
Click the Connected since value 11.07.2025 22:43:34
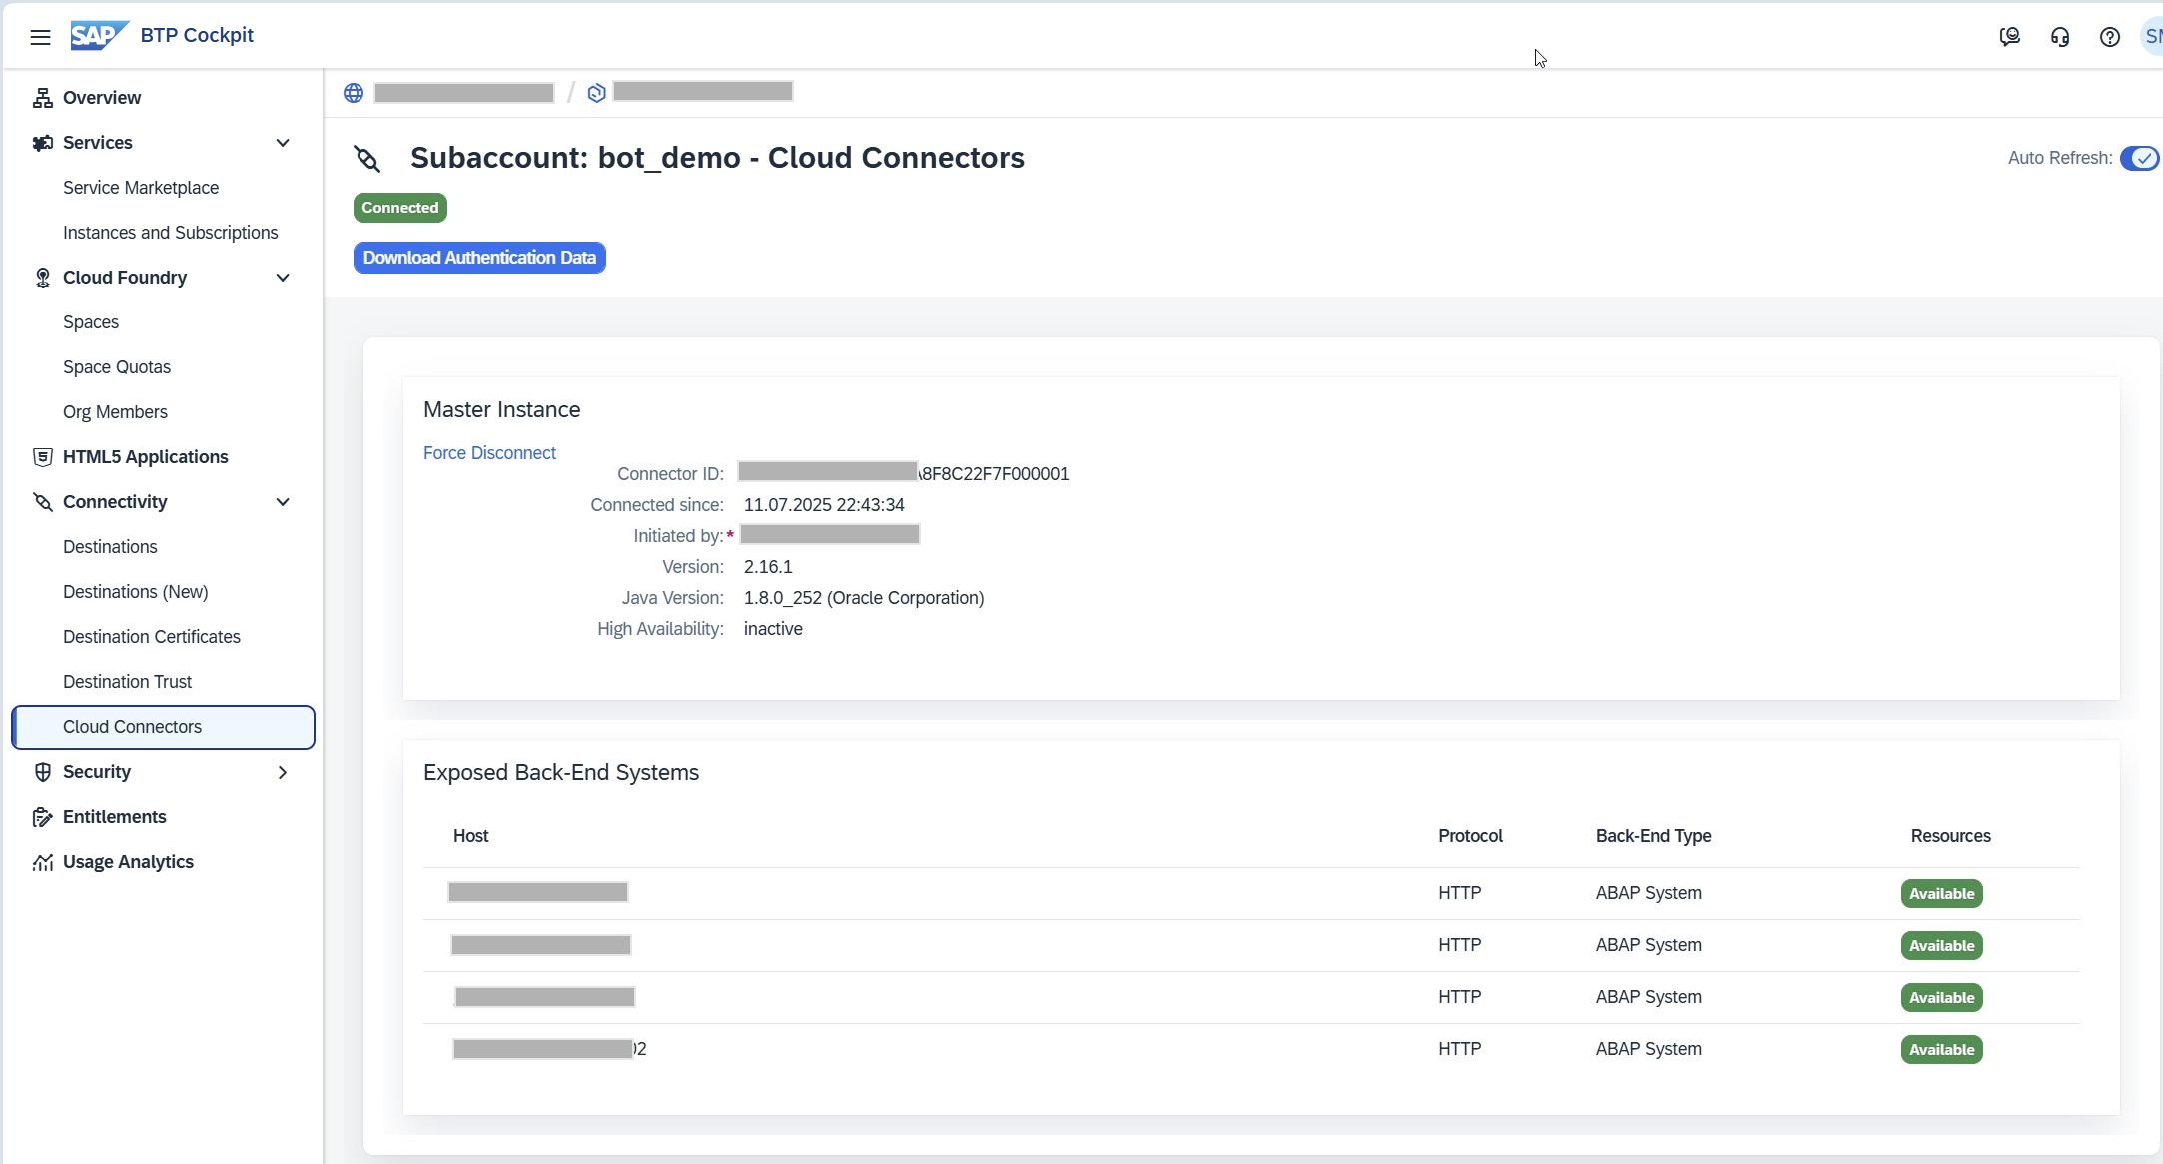click(824, 505)
